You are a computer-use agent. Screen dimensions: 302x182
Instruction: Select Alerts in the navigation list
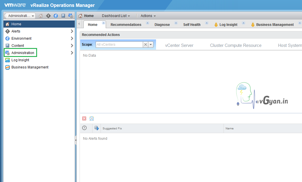(39, 31)
